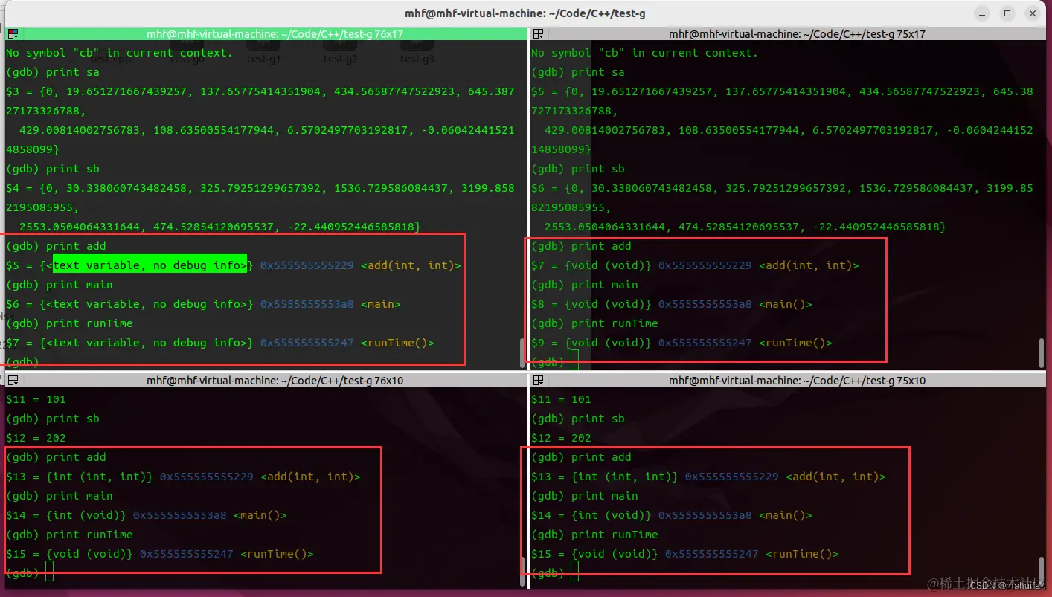The width and height of the screenshot is (1052, 597).
Task: Click "(gdb) print sb" in the 76x10 pane
Action: 52,419
